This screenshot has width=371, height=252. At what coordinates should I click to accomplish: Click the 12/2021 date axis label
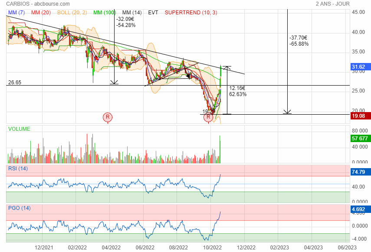point(44,248)
